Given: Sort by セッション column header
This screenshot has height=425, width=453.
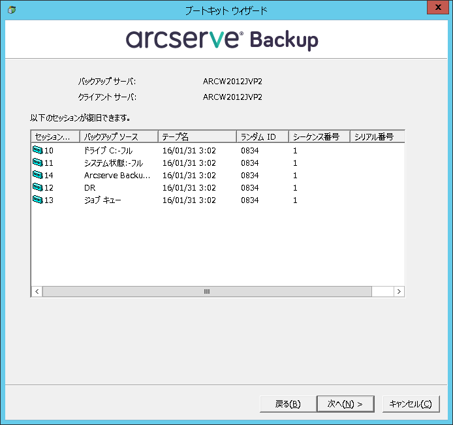Looking at the screenshot, I should click(x=55, y=136).
